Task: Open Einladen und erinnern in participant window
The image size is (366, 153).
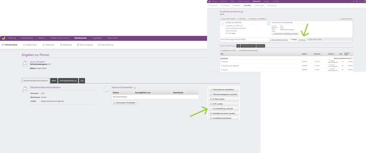Action: pyautogui.click(x=60, y=38)
